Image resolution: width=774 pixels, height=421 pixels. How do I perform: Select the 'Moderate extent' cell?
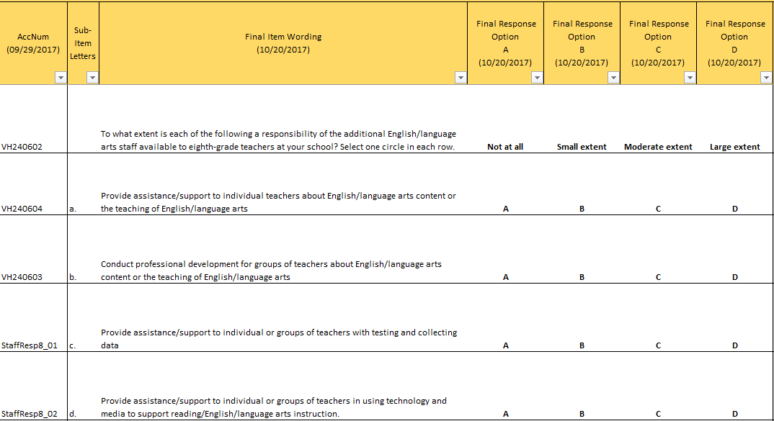pyautogui.click(x=659, y=119)
